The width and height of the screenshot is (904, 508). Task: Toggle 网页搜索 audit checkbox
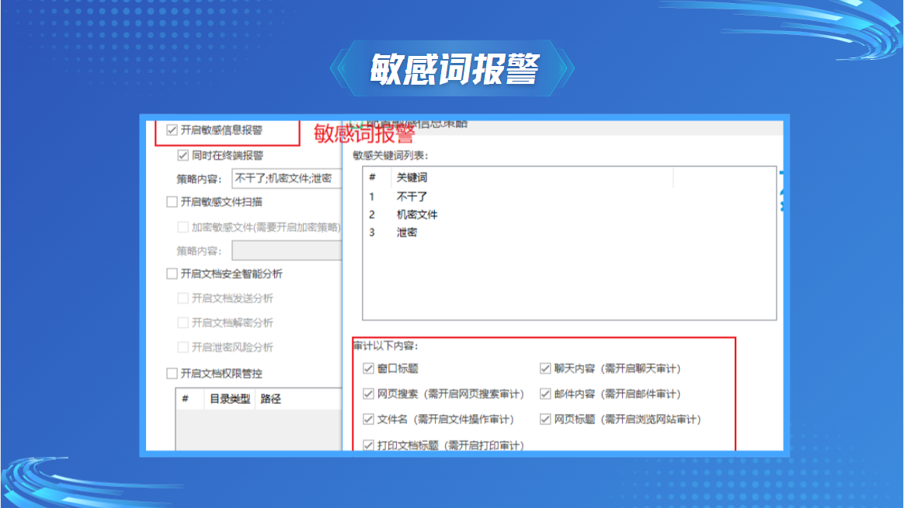tap(368, 394)
